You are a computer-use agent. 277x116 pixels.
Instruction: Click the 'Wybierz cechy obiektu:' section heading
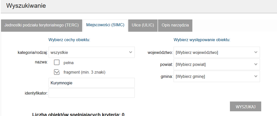point(69,40)
